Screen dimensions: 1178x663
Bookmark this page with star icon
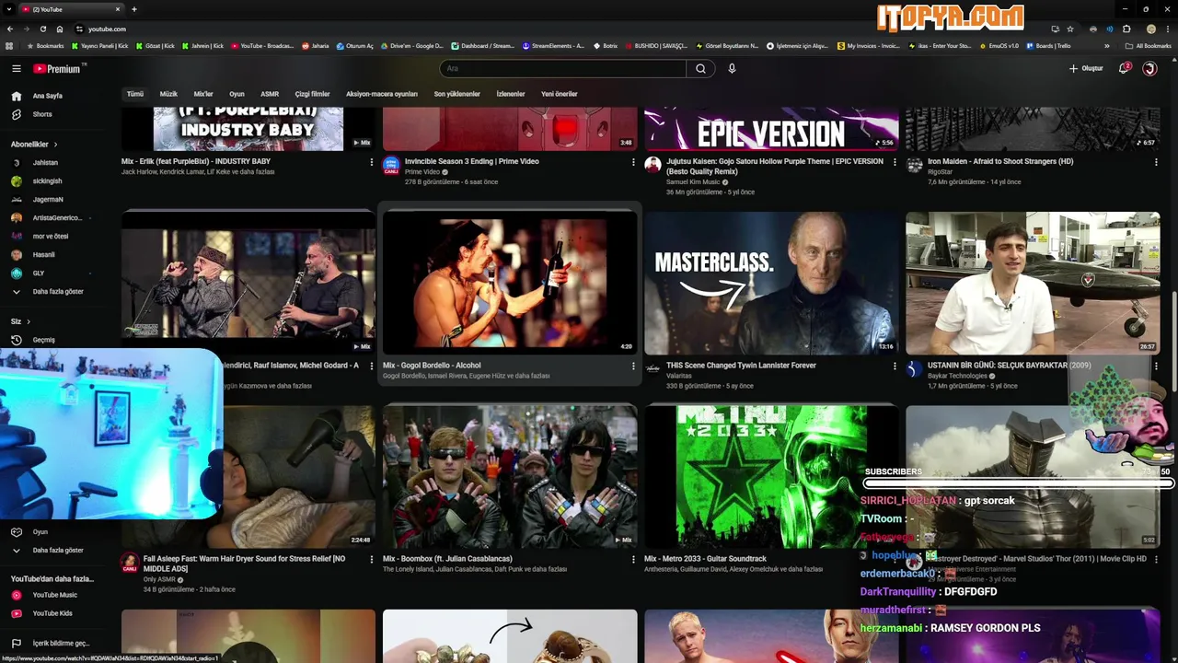[x=1069, y=29]
